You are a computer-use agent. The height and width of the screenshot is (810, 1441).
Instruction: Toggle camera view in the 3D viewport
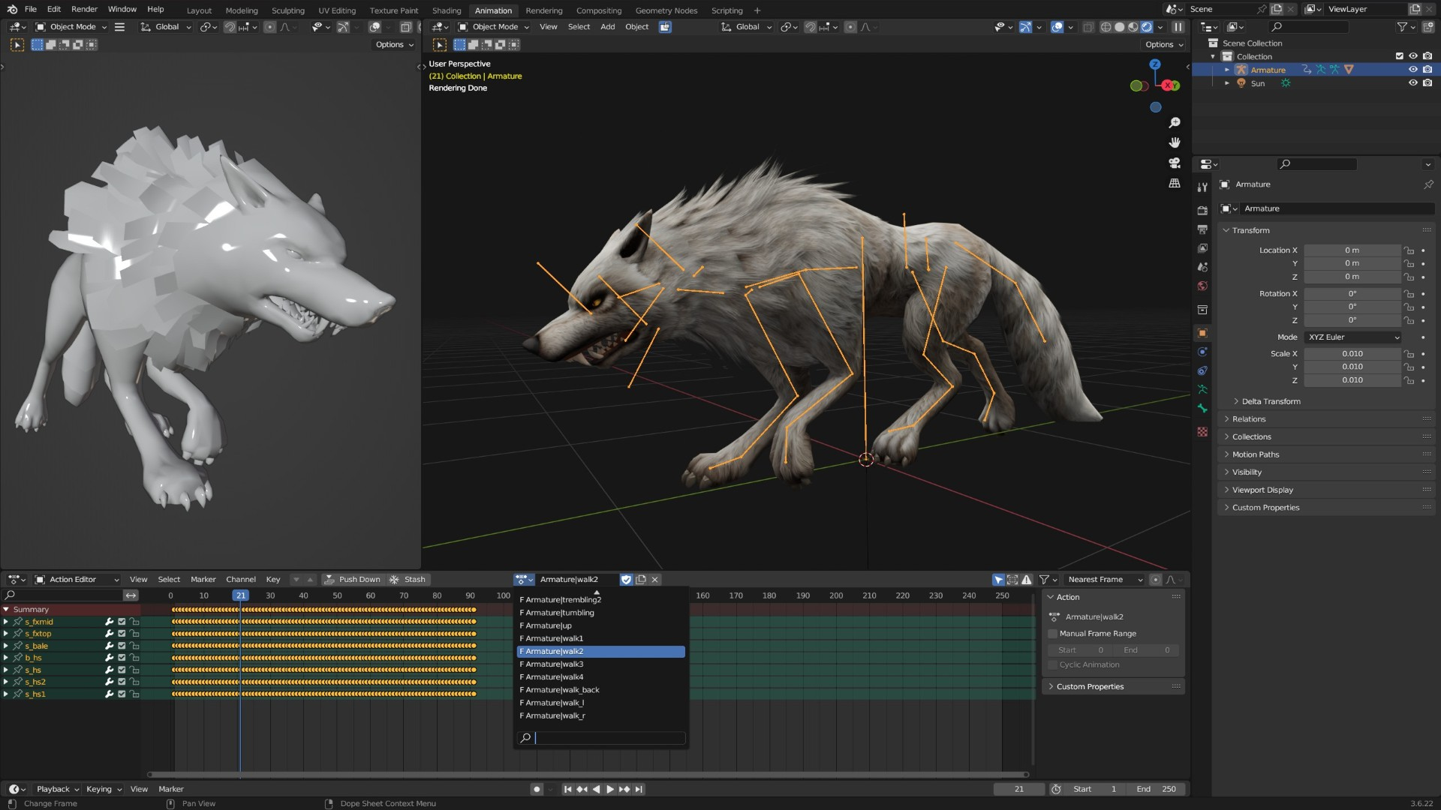[x=1175, y=163]
